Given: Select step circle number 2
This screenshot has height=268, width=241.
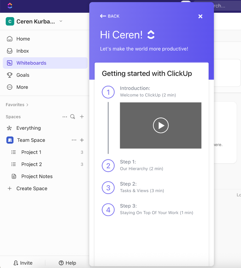Looking at the screenshot, I should (x=108, y=165).
